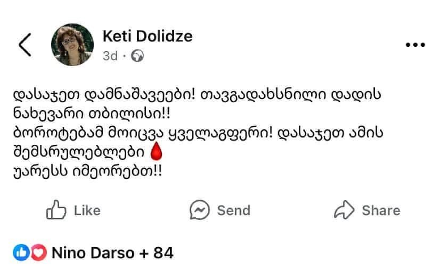
Task: Click the red blood drop emoji
Action: tap(157, 152)
